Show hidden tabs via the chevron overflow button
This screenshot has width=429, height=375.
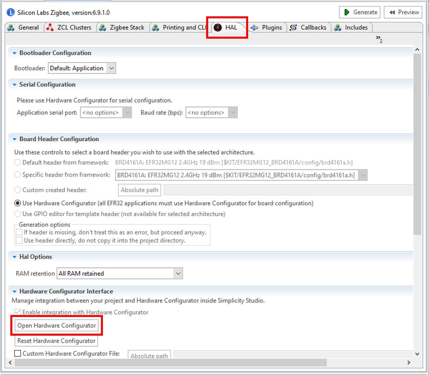[379, 39]
